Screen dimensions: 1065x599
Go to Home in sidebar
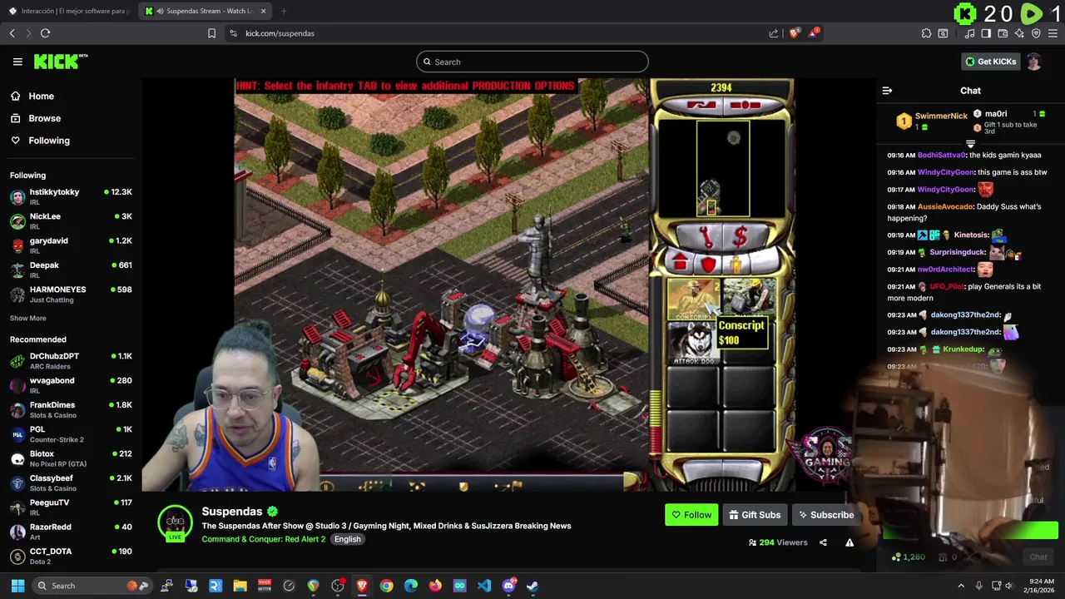(41, 96)
